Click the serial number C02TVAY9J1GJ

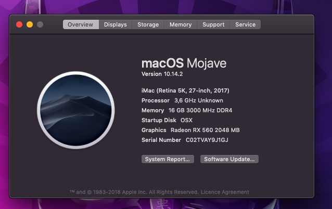point(207,140)
